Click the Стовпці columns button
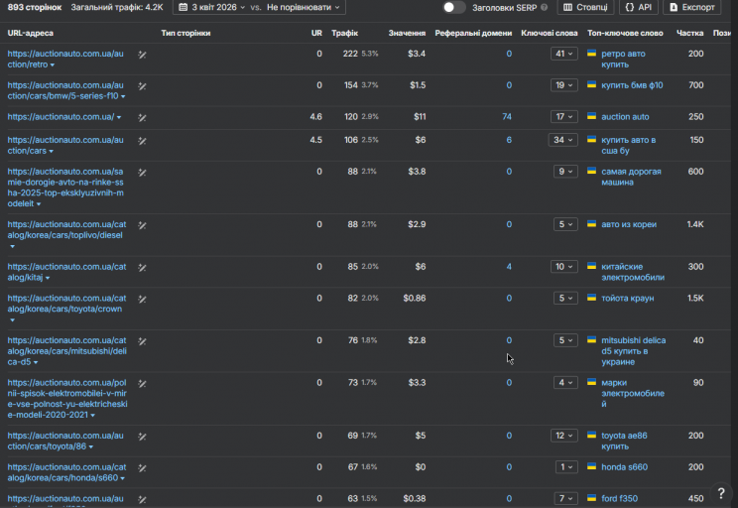This screenshot has width=738, height=508. 584,7
